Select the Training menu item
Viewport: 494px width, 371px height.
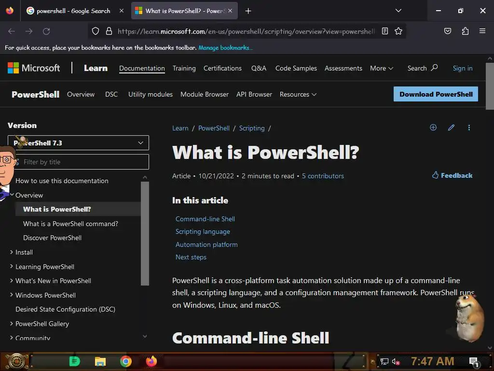tap(184, 68)
